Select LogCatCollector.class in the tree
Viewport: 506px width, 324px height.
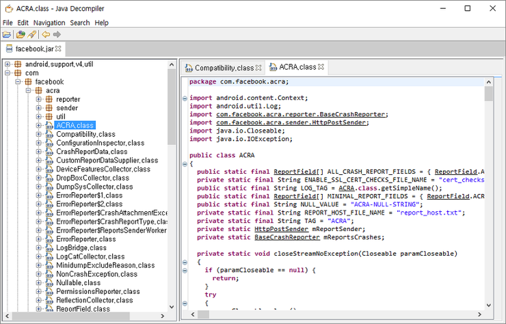[x=90, y=256]
